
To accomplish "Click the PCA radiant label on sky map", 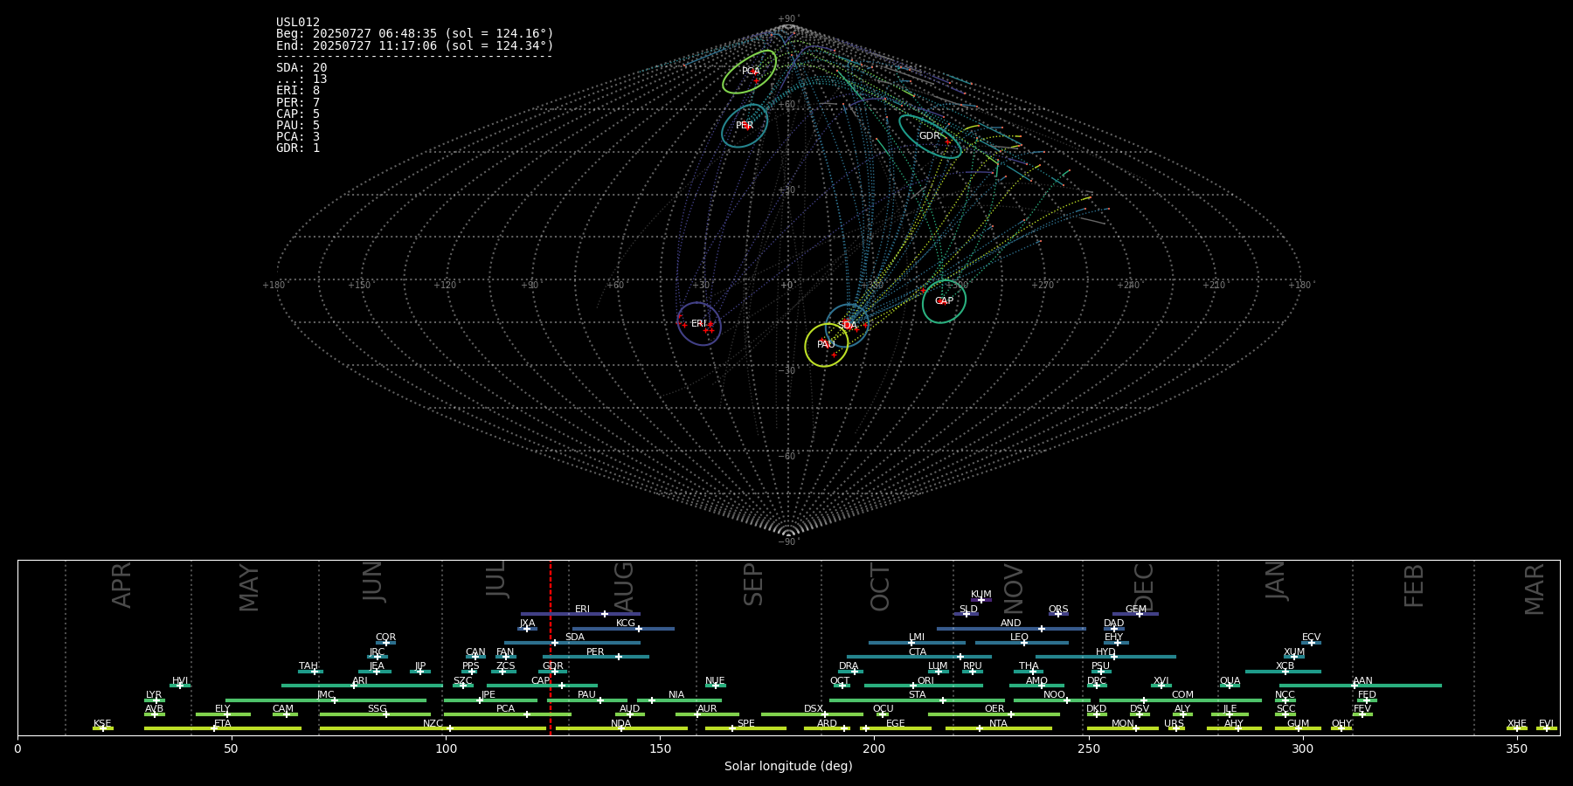I will pos(751,72).
